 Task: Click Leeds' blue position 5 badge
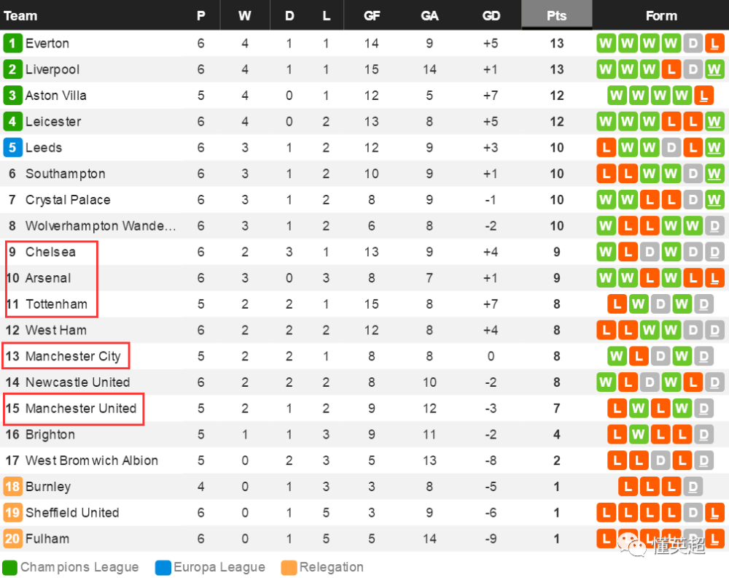[12, 147]
